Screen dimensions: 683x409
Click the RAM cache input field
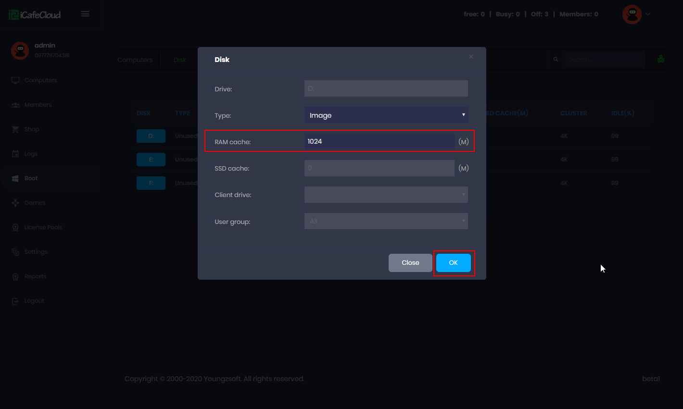(x=379, y=141)
